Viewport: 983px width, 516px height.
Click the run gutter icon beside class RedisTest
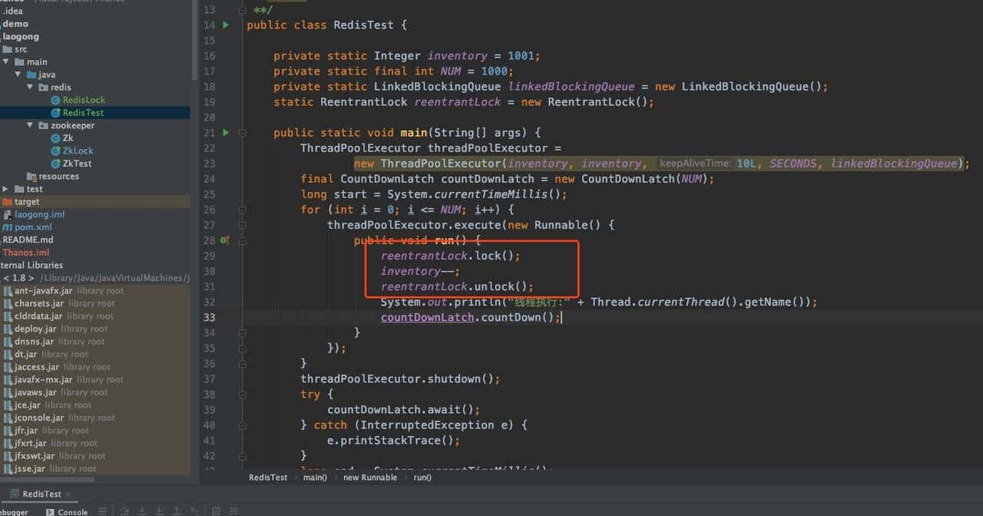[x=226, y=25]
